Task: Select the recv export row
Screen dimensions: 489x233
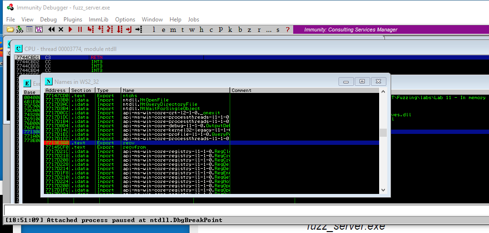Action: click(x=212, y=143)
